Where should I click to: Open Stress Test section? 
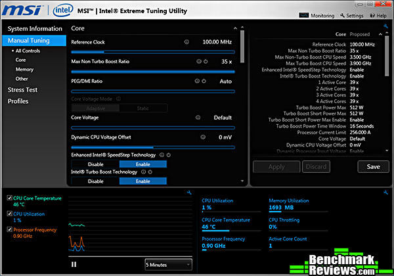22,90
